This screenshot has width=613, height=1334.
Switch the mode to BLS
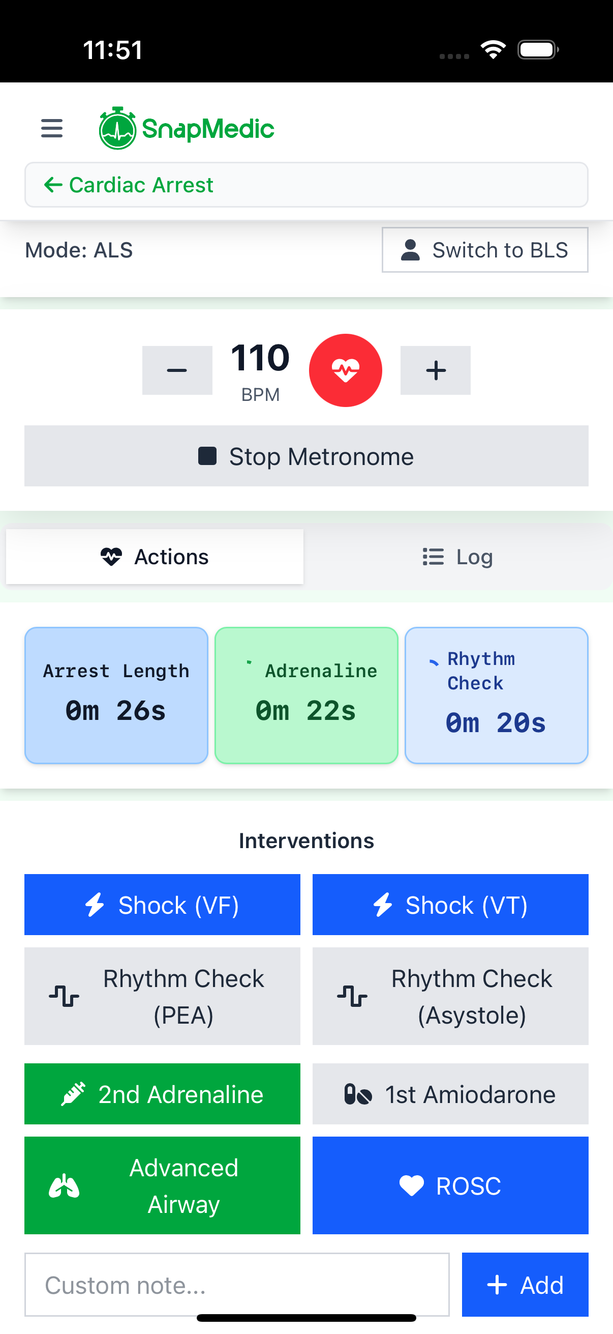click(484, 250)
